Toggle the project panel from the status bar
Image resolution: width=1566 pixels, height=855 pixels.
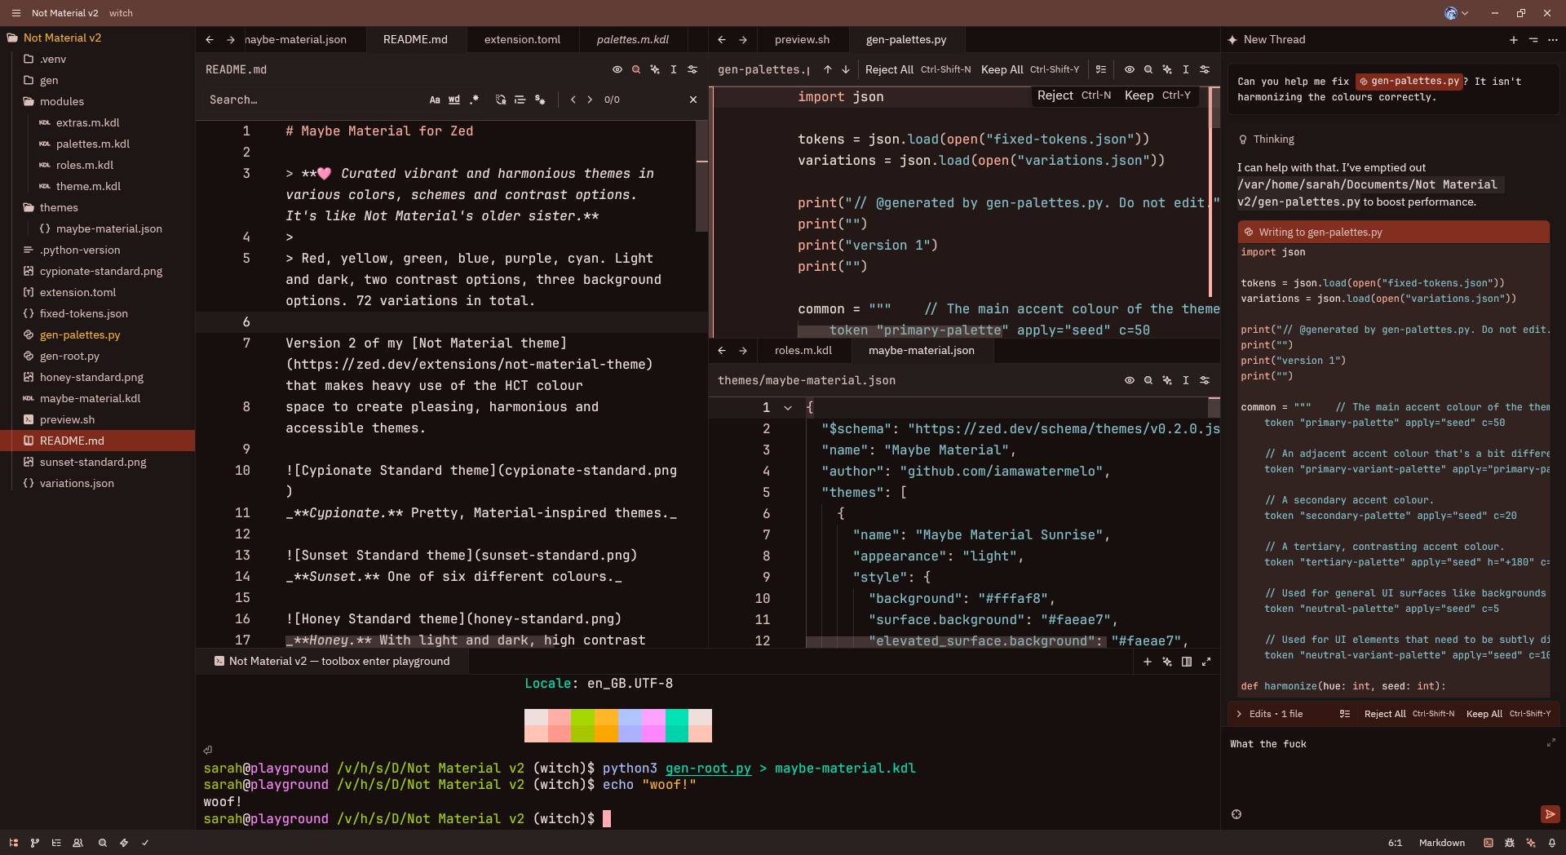coord(14,843)
